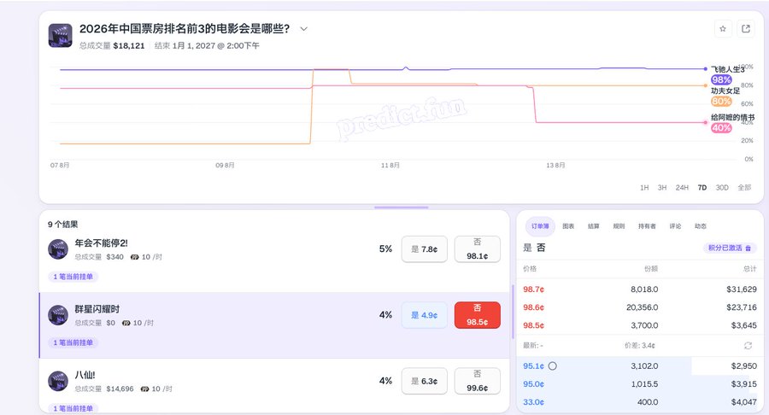The height and width of the screenshot is (415, 769).
Task: Open the 订单簿 tab
Action: click(540, 226)
